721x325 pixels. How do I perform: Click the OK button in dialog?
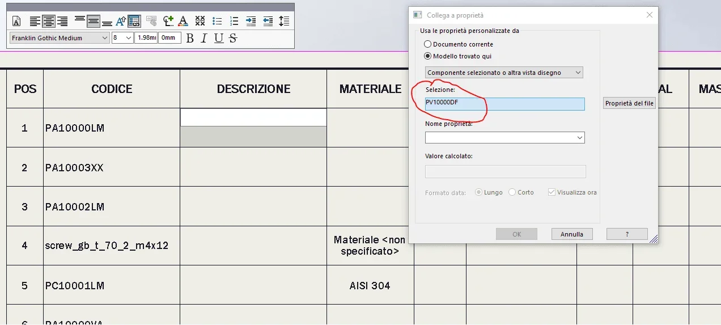pyautogui.click(x=516, y=234)
